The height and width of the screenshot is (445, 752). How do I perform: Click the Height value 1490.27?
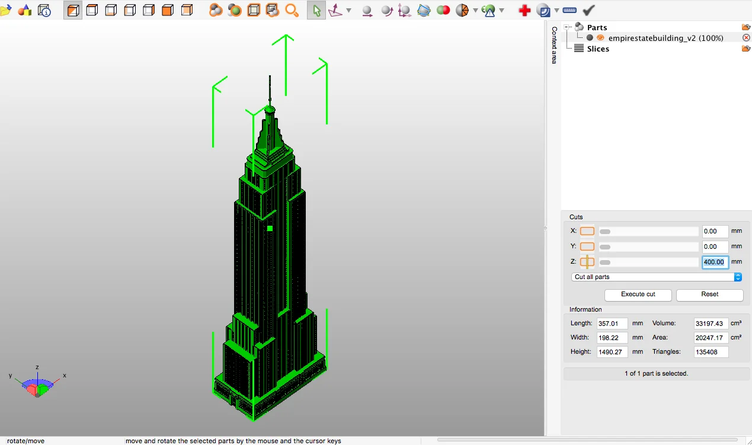pyautogui.click(x=612, y=352)
